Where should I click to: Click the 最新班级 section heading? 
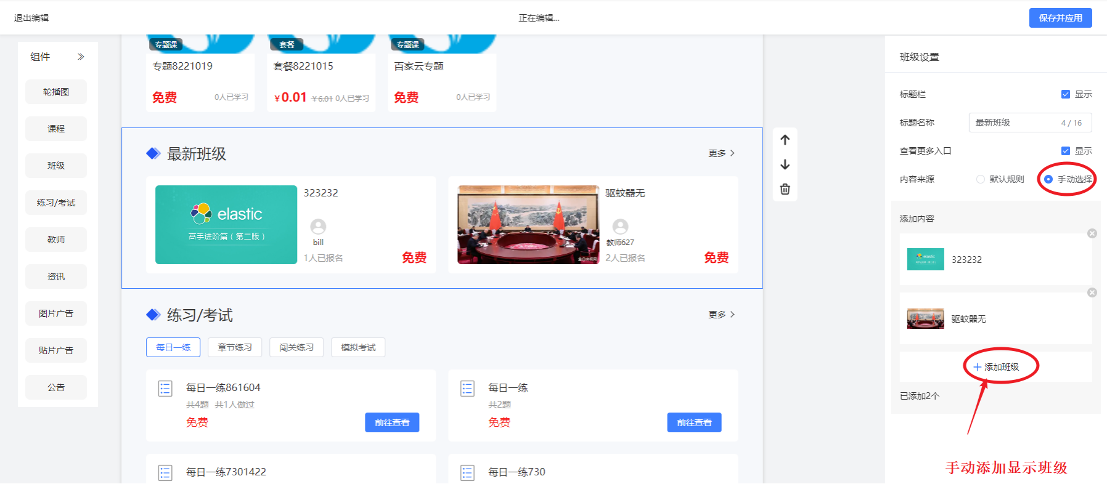point(197,154)
